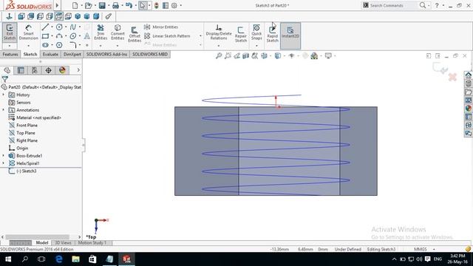Open Quick Snaps tool
Viewport: 473px width, 266px height.
(256, 33)
